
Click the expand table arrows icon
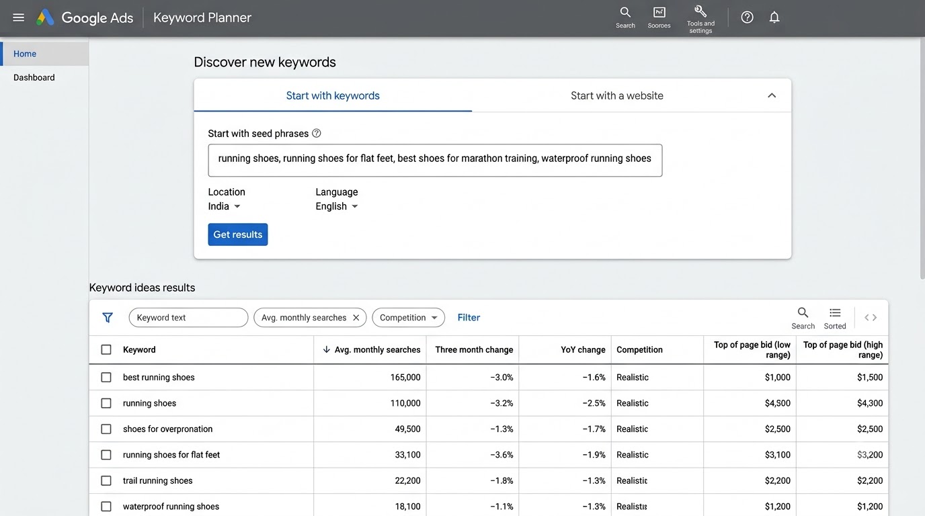click(x=871, y=318)
